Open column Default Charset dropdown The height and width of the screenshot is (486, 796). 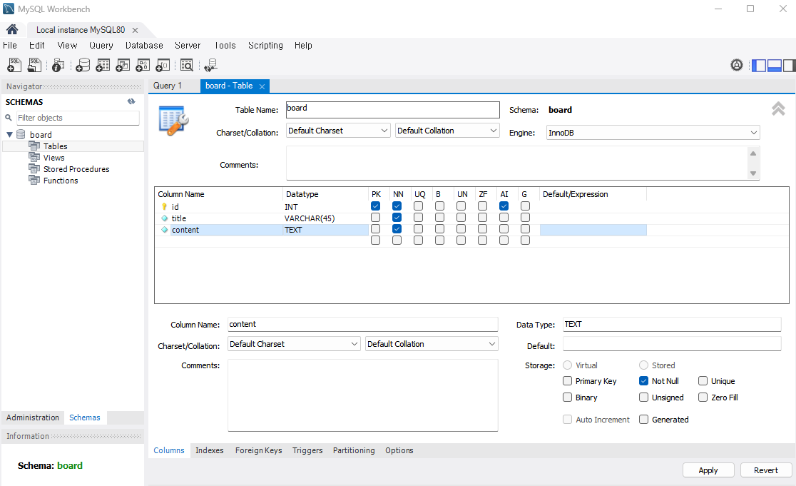point(294,344)
